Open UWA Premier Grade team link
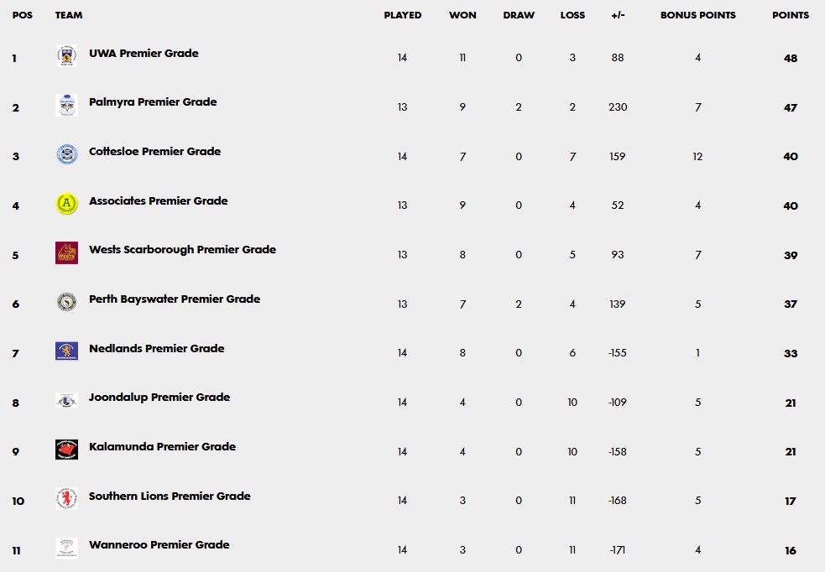The image size is (825, 572). tap(144, 53)
